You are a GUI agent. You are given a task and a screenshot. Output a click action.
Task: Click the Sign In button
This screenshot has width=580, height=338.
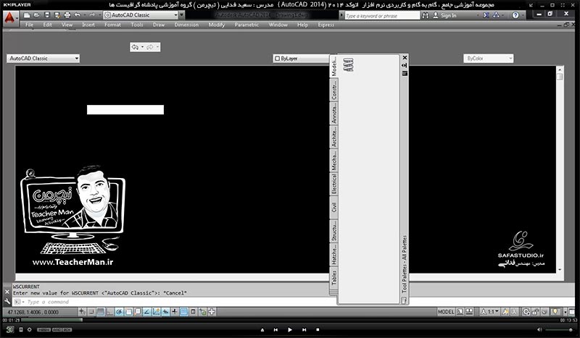pos(444,15)
